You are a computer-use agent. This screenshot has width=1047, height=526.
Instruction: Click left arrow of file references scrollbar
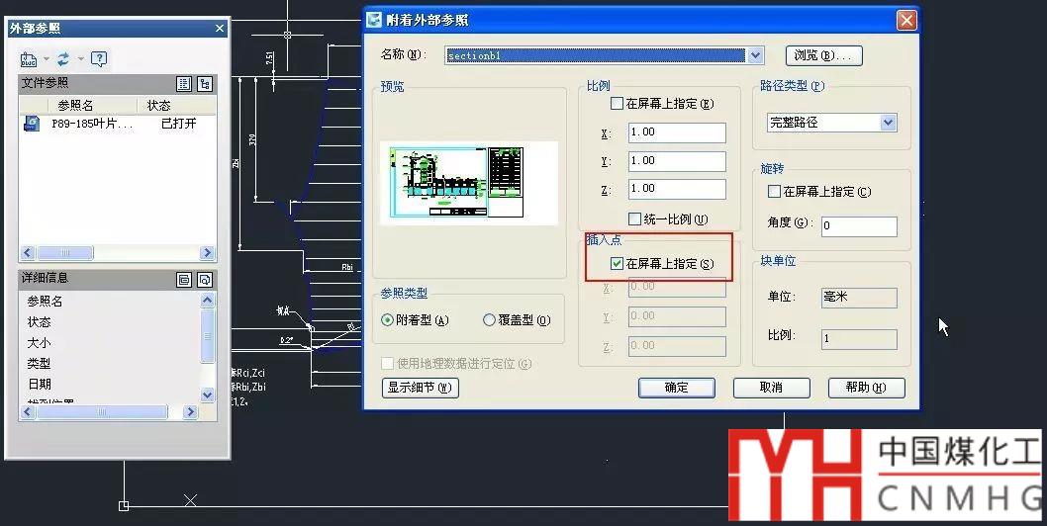(x=28, y=253)
